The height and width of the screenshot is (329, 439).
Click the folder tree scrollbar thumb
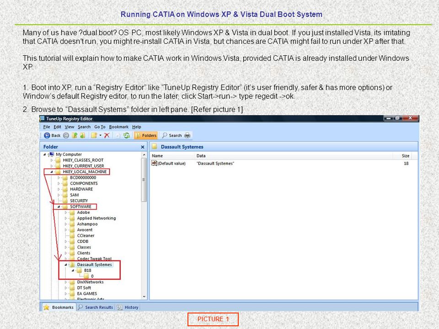point(144,180)
